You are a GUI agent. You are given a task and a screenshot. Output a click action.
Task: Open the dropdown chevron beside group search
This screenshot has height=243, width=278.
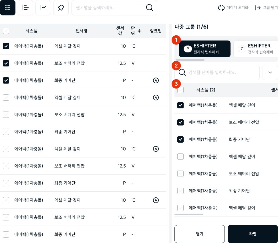coord(270,72)
